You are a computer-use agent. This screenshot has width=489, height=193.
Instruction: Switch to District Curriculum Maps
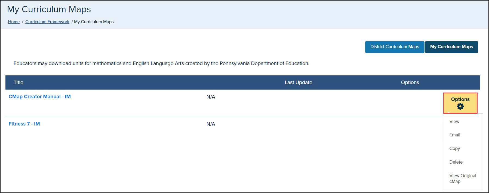coord(395,47)
